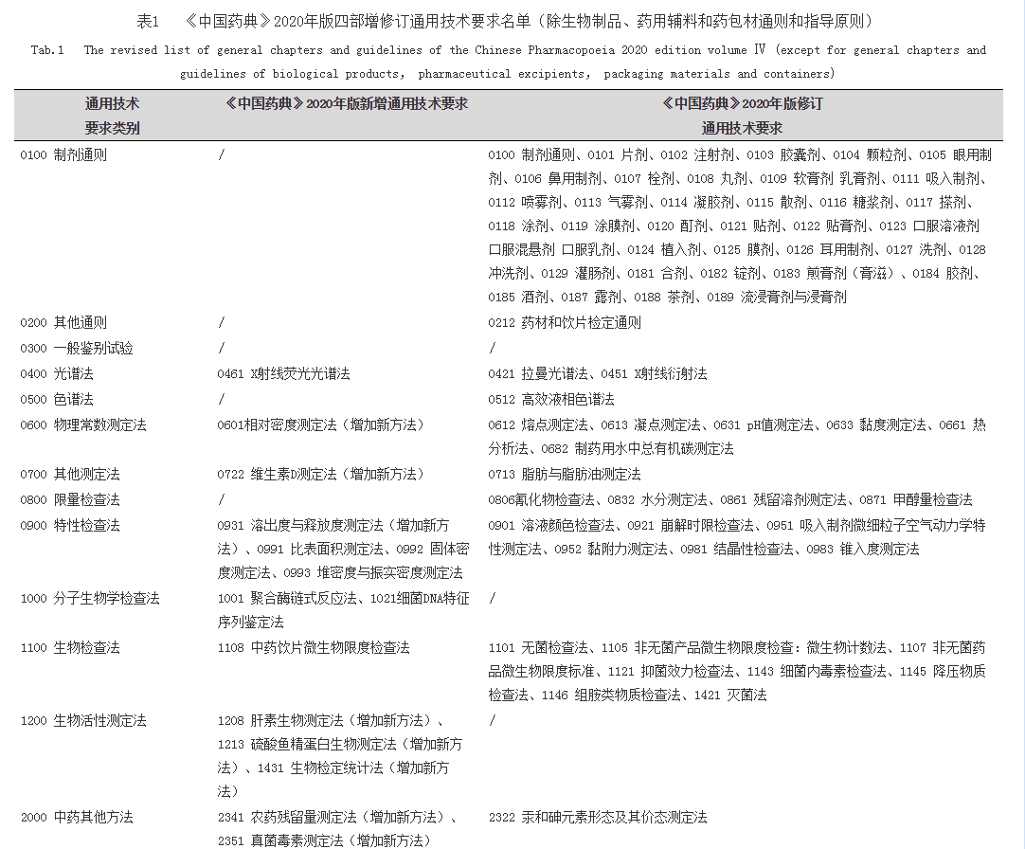The image size is (1025, 849).
Task: Click the "0300 一般鉴别试验" row label
Action: coord(77,349)
